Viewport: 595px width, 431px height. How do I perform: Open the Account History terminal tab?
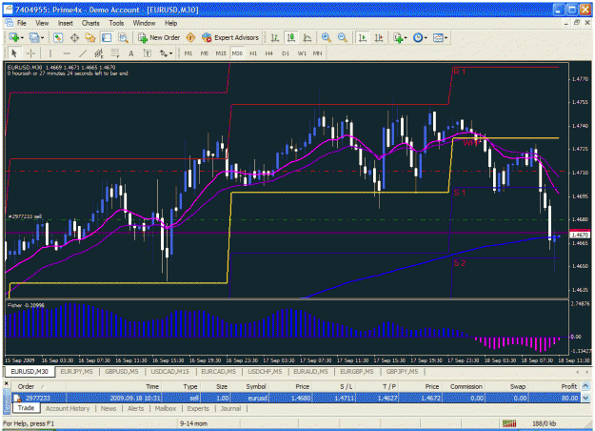(x=68, y=408)
